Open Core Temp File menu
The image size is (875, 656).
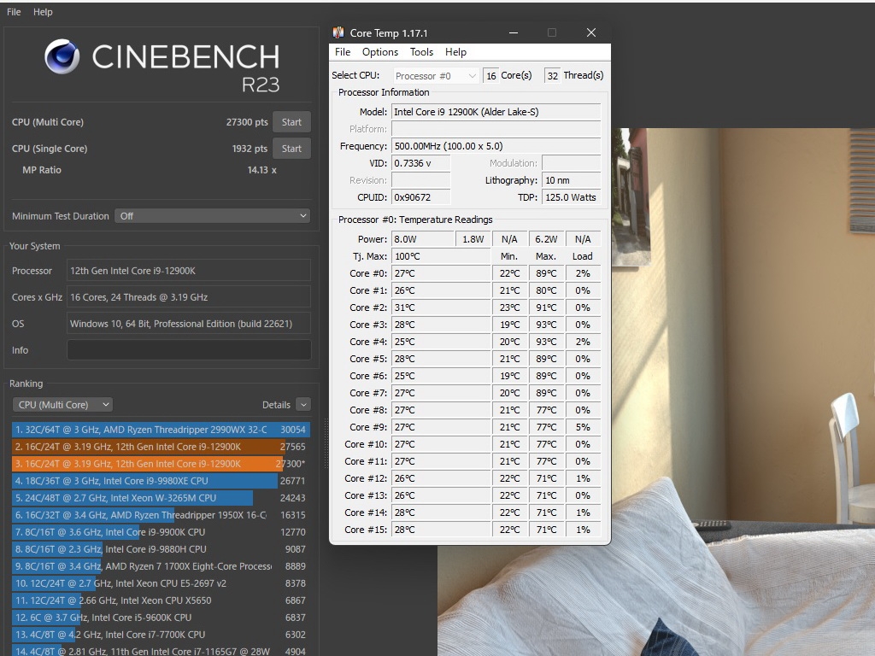pos(343,52)
